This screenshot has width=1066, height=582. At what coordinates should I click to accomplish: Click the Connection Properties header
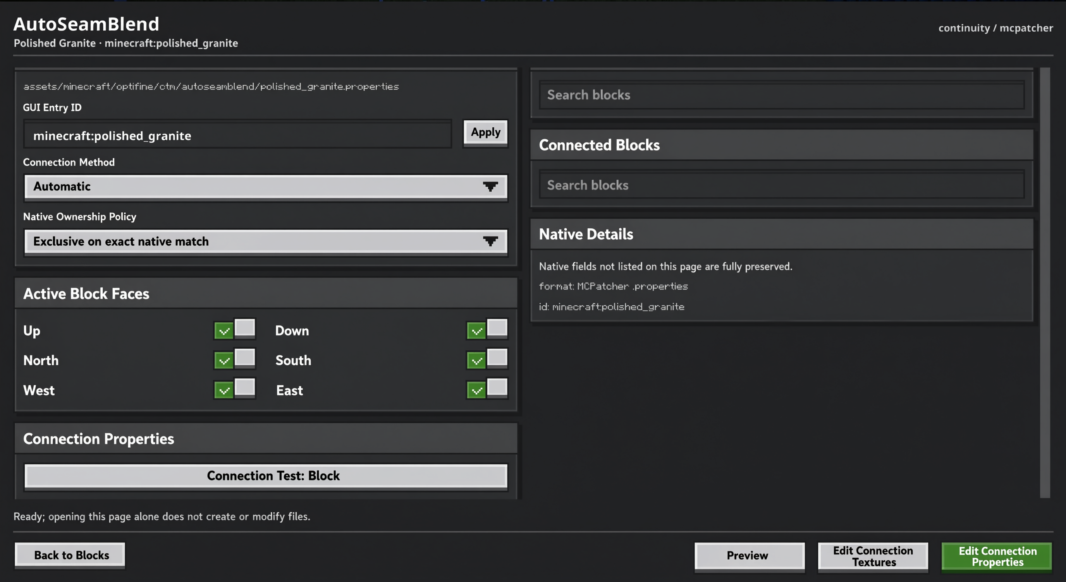pos(266,438)
